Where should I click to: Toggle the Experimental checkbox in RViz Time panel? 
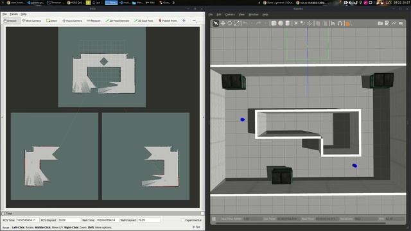pos(183,220)
